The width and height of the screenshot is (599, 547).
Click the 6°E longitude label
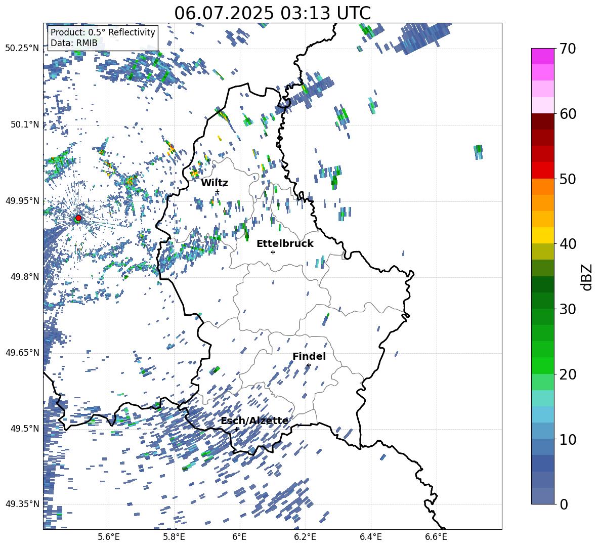239,537
